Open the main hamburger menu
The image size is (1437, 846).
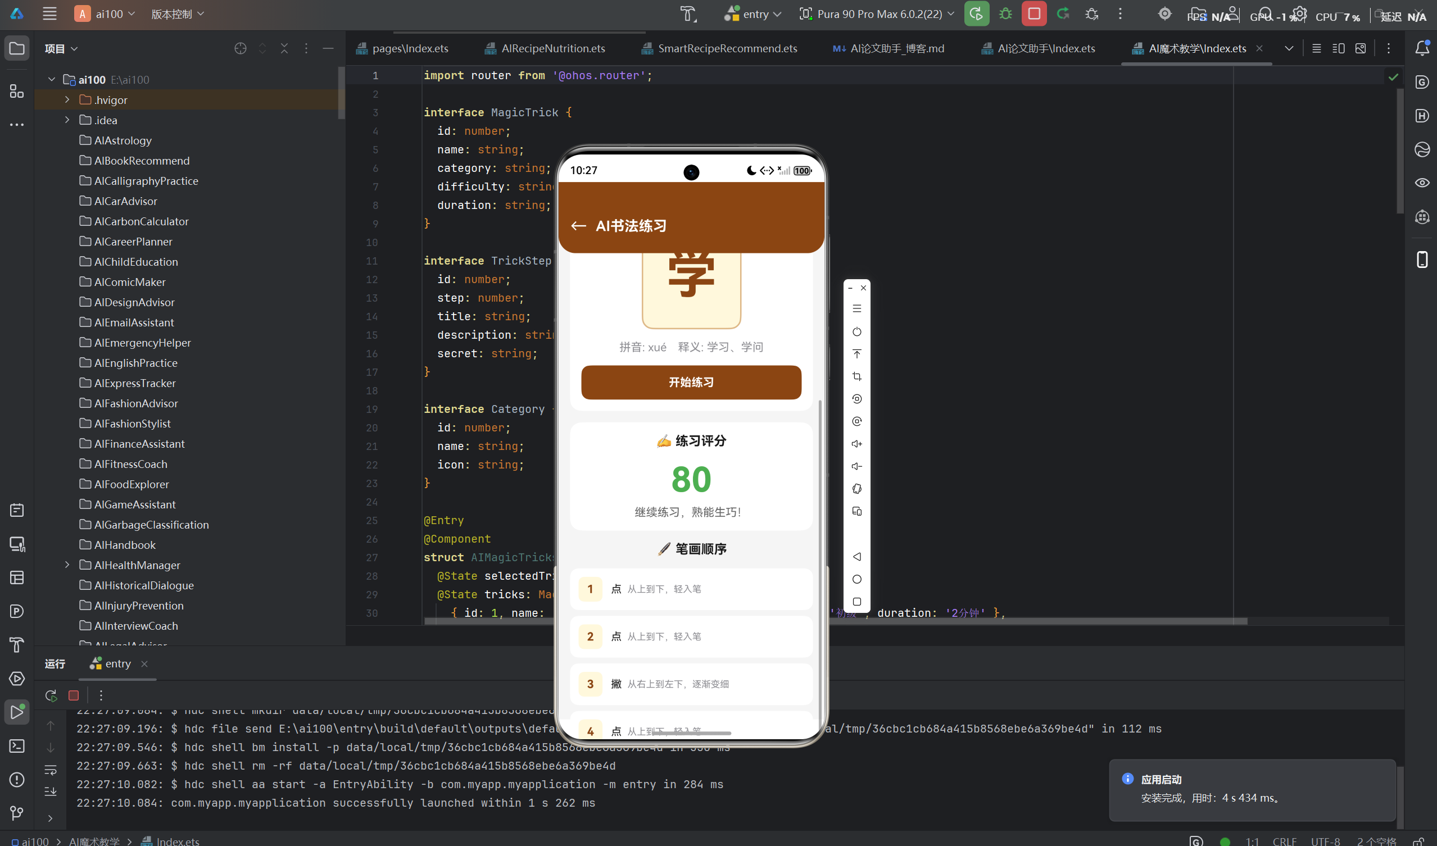point(49,13)
